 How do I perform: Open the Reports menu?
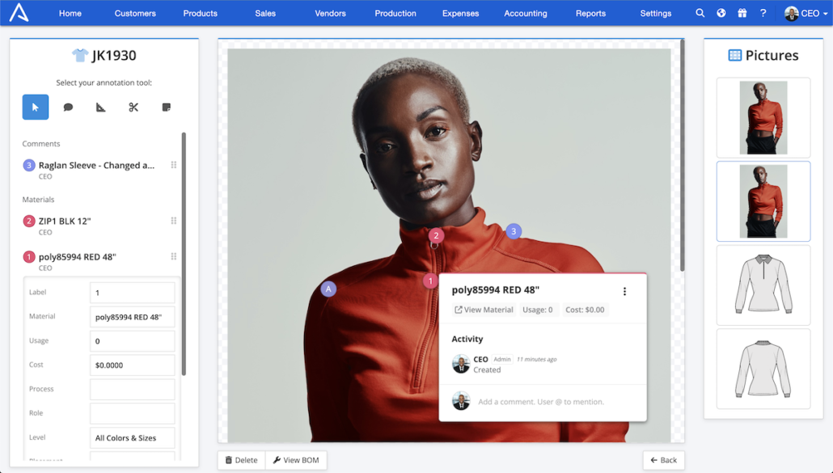[x=590, y=13]
